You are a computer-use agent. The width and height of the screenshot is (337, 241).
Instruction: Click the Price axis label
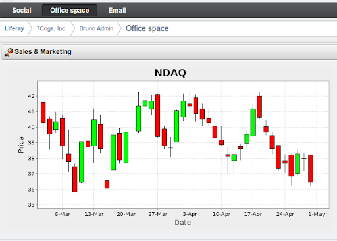[x=21, y=145]
